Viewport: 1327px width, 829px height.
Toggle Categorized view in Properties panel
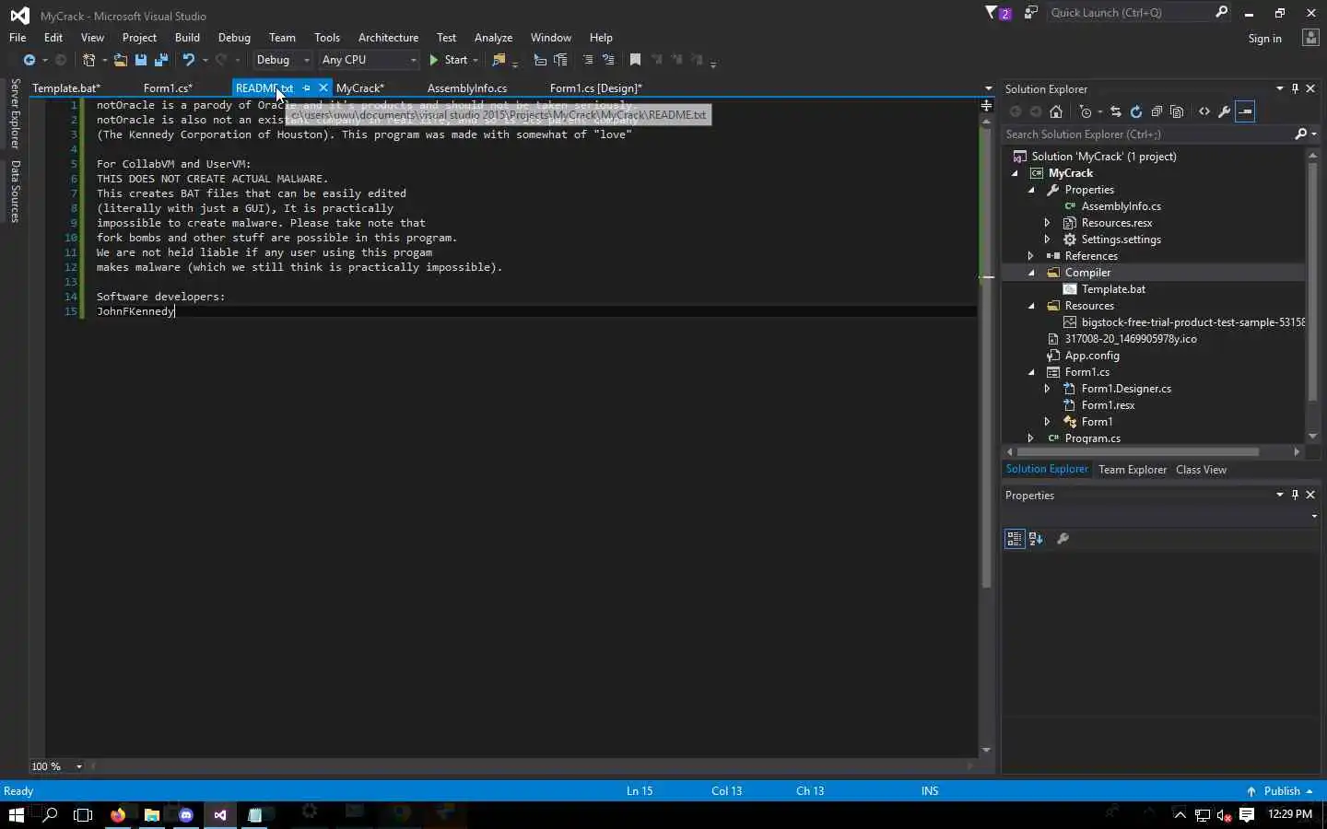[x=1015, y=539]
